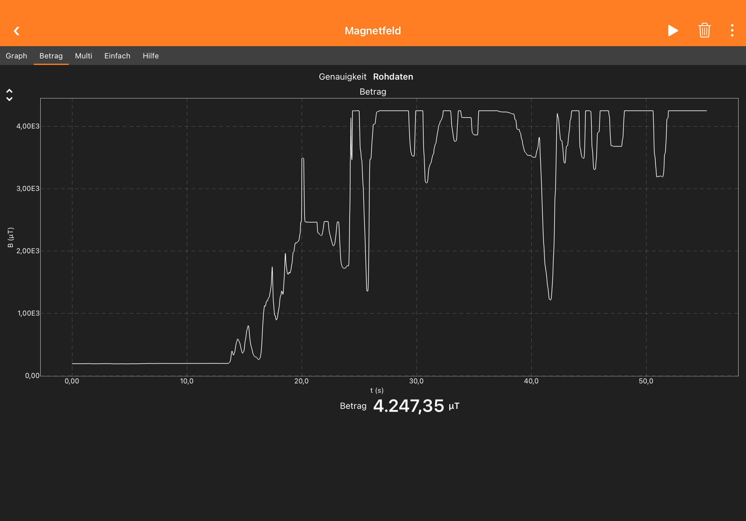Go back with the left arrow

[17, 31]
